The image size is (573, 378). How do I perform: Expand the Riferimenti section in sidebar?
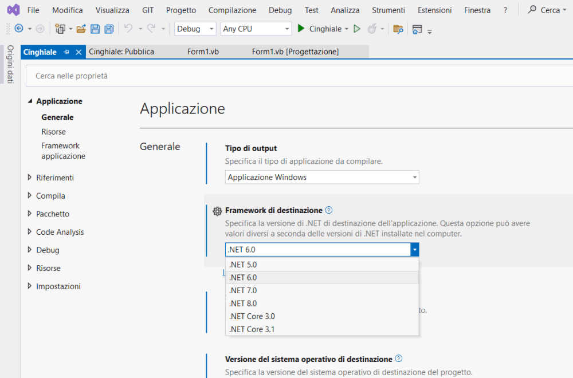point(30,178)
